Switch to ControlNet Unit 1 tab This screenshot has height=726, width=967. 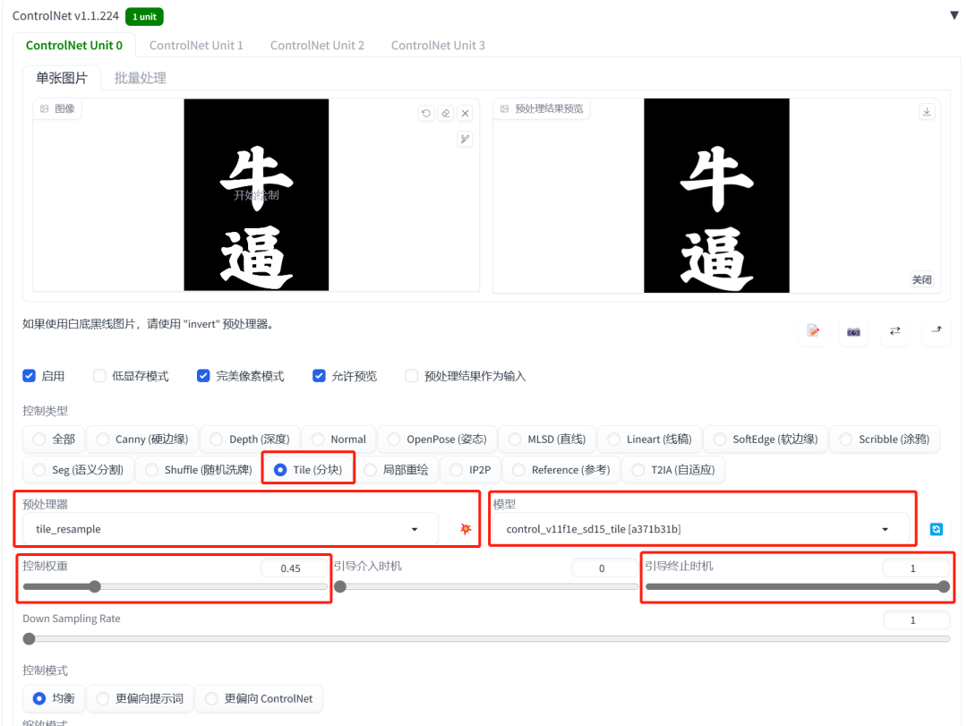196,45
